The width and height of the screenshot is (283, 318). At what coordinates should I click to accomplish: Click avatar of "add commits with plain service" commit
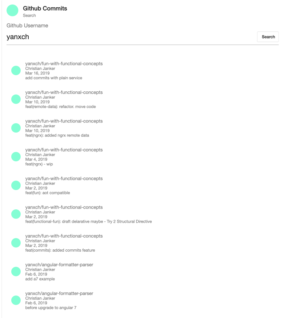tap(16, 71)
